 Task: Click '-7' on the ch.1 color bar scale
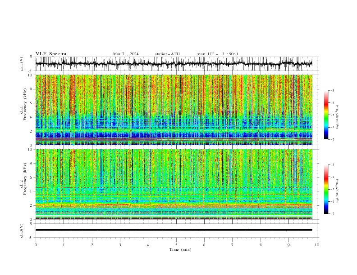pyautogui.click(x=333, y=139)
